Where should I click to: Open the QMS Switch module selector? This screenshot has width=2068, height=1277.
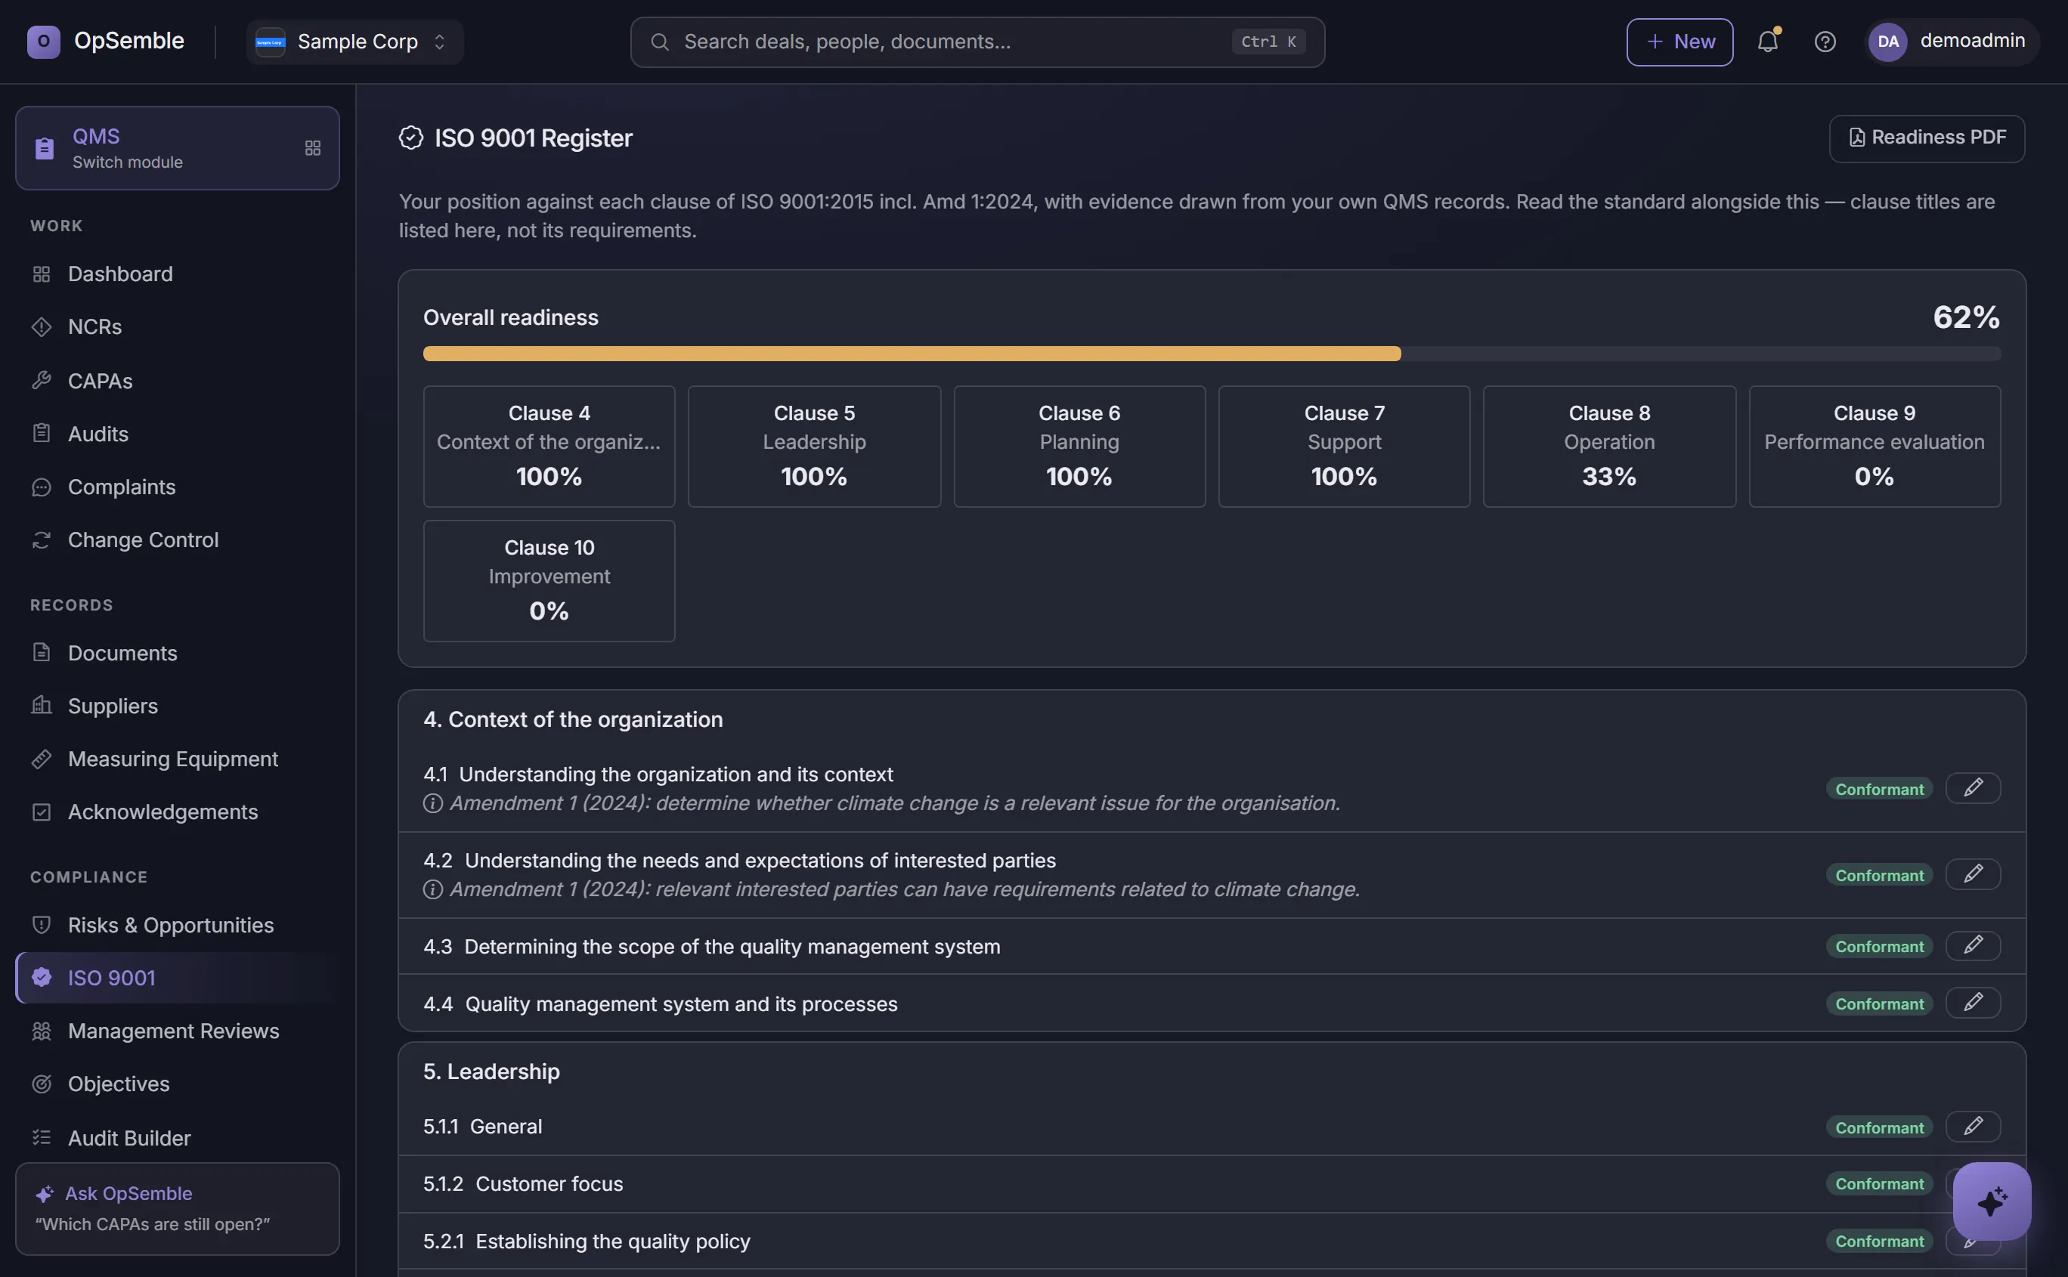[x=178, y=148]
